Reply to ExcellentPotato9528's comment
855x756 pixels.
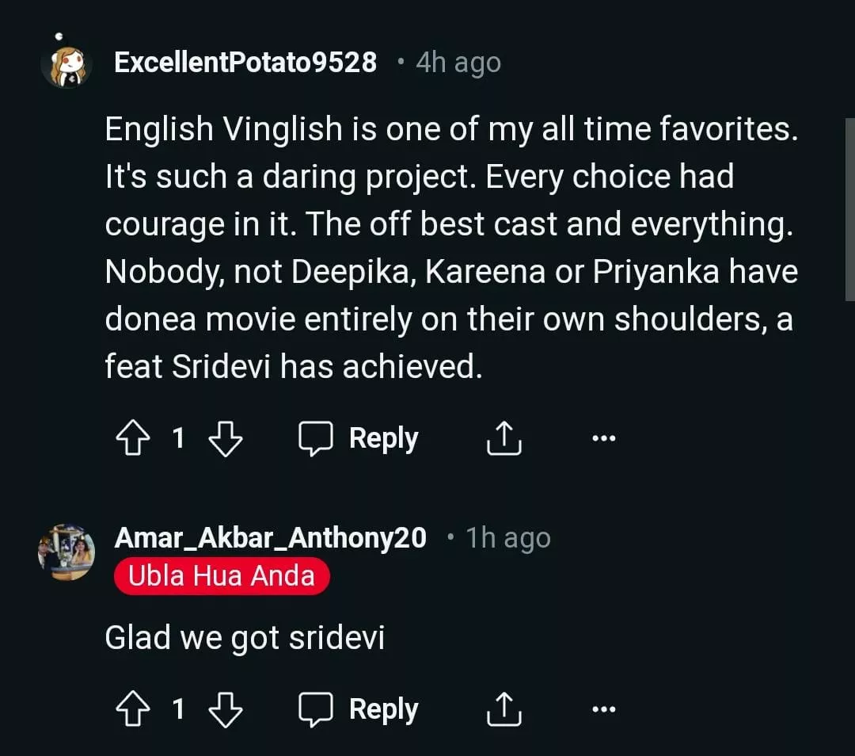(x=359, y=437)
